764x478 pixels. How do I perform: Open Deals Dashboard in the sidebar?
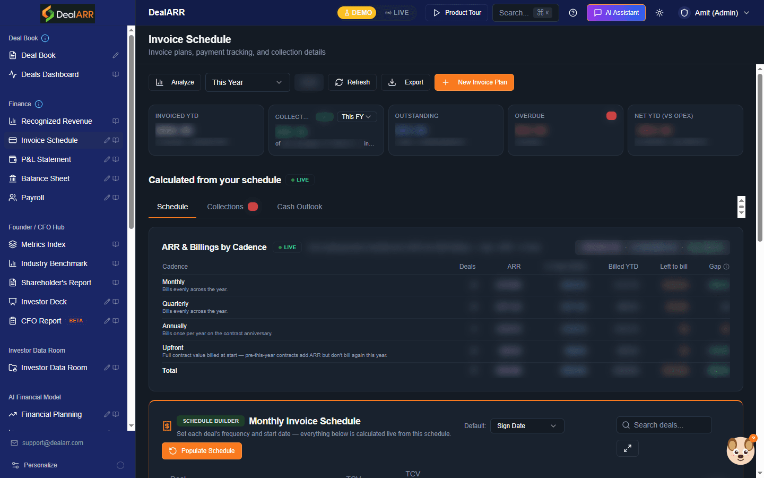click(50, 74)
